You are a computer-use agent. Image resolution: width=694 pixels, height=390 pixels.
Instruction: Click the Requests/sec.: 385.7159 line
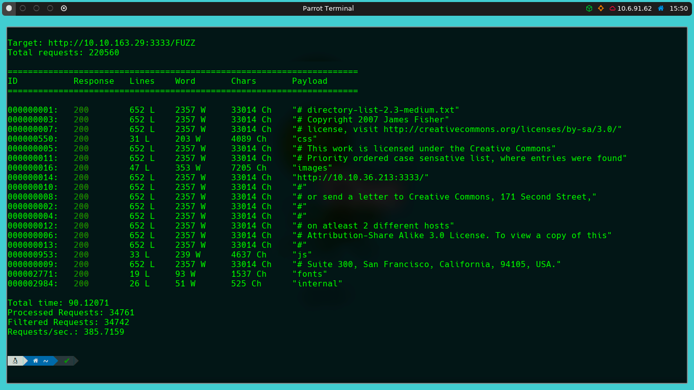[66, 332]
